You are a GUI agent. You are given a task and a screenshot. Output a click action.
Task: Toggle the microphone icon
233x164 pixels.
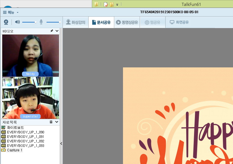click(41, 22)
